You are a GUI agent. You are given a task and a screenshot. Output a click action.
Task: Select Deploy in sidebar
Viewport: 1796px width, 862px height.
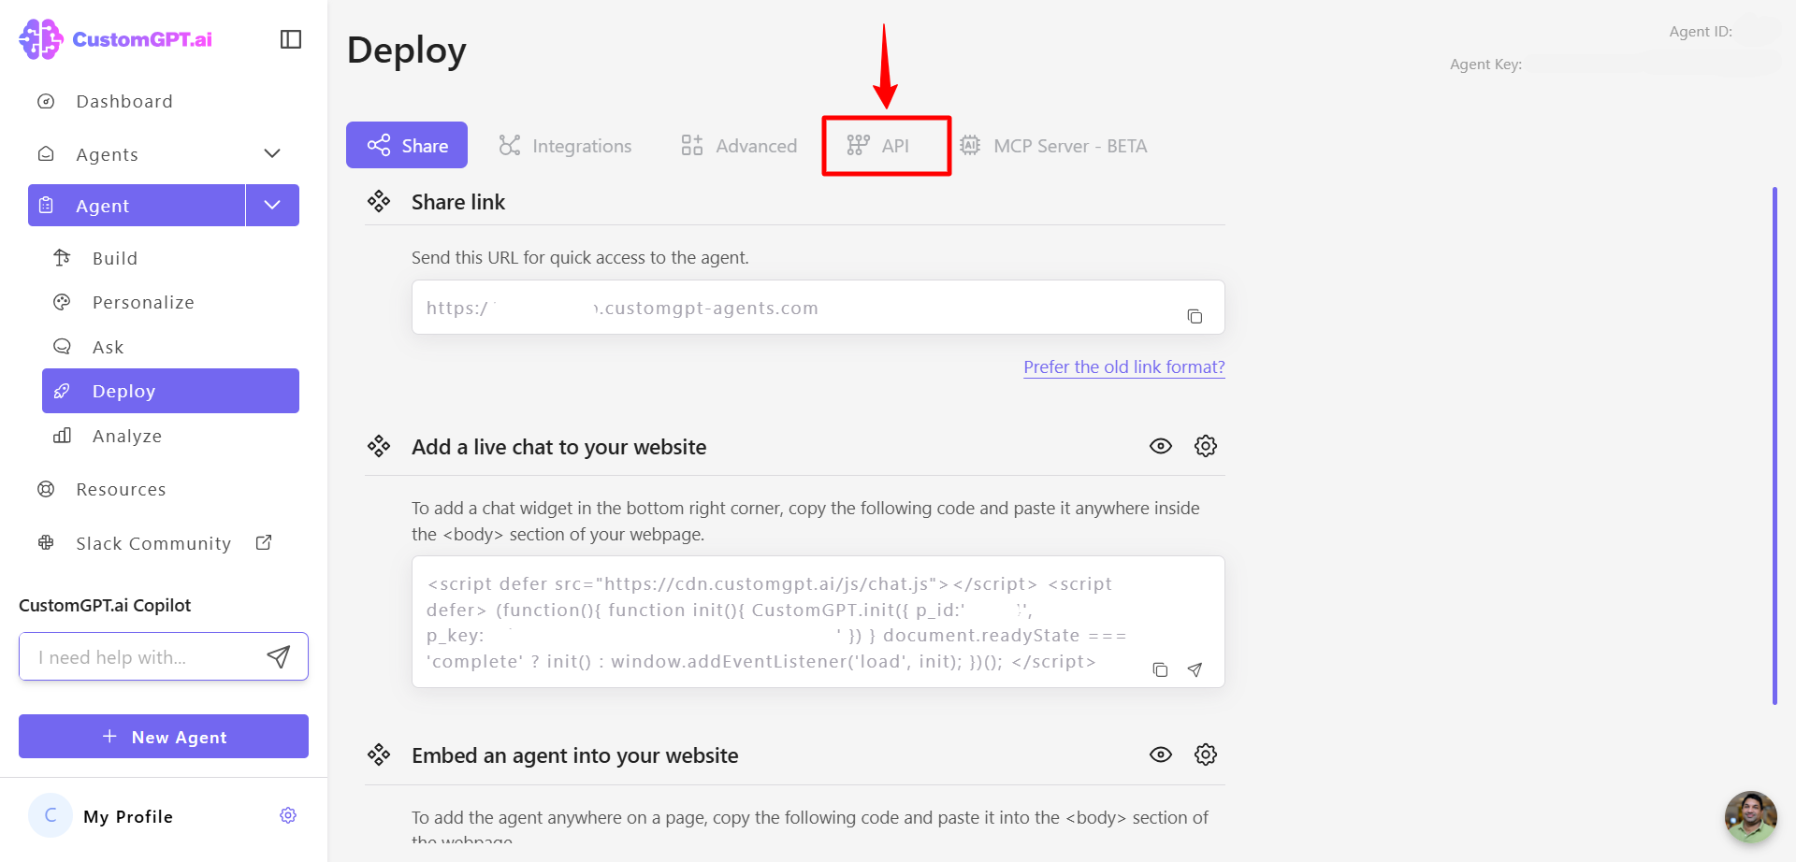(170, 391)
